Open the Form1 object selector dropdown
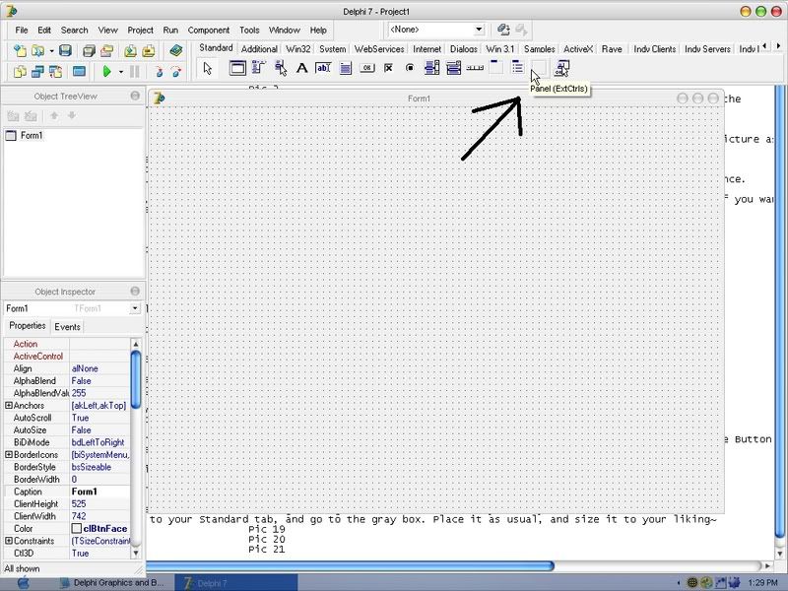The height and width of the screenshot is (591, 788). pos(135,309)
